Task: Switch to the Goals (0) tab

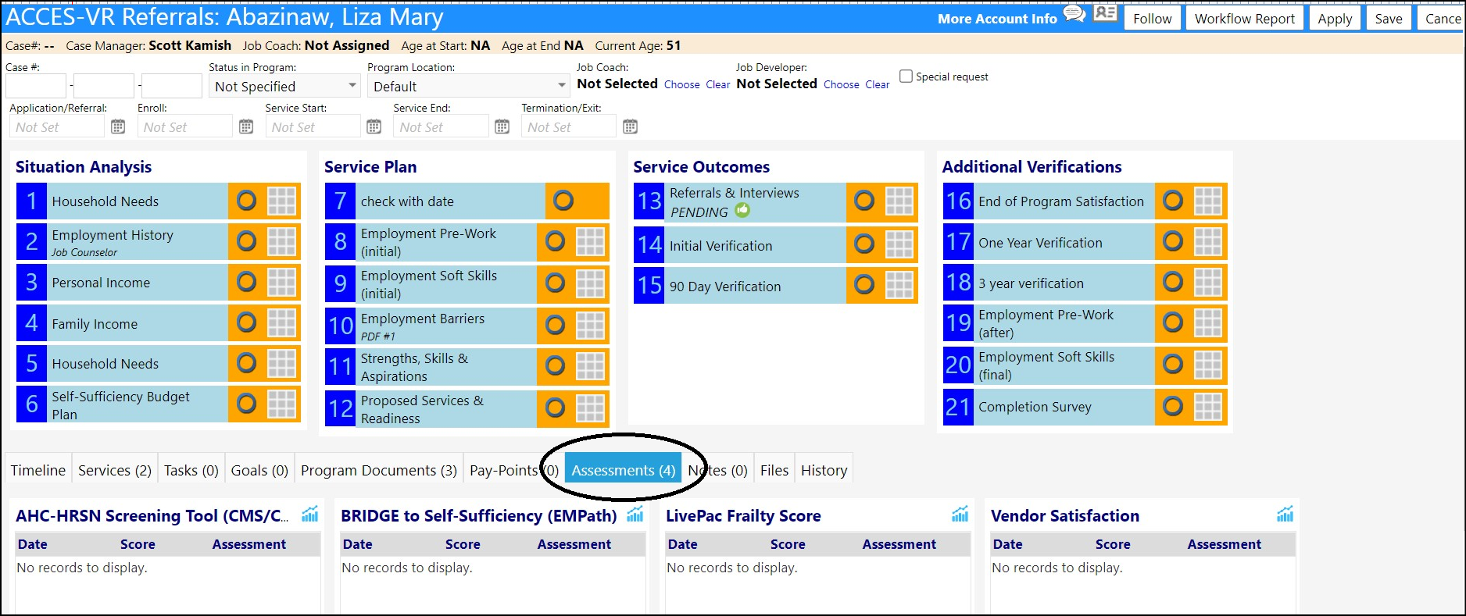Action: [259, 470]
